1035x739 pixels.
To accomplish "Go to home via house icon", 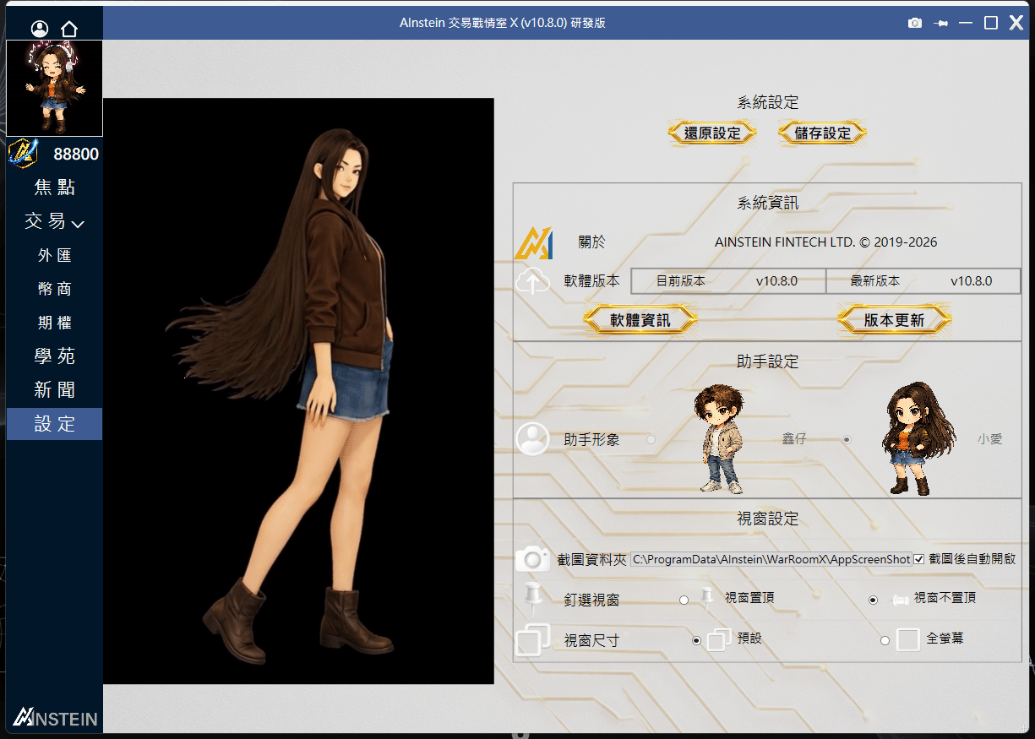I will (69, 29).
